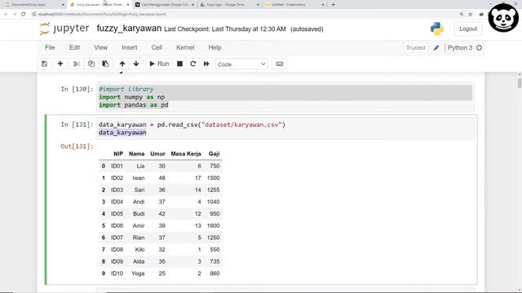Save notebook with the floppy disk icon

[44, 63]
